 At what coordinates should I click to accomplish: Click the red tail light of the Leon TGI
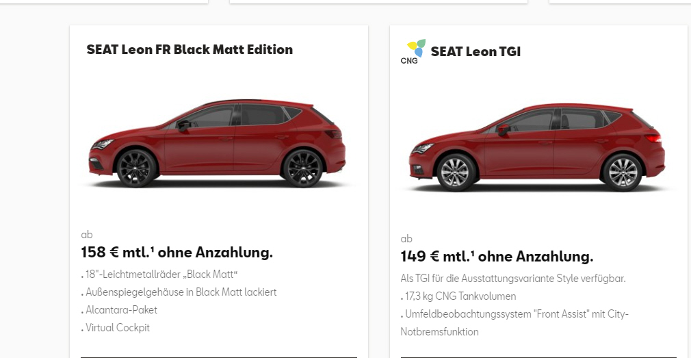pos(653,138)
